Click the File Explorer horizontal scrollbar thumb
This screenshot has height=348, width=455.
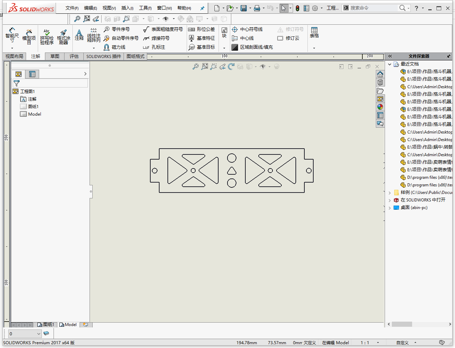[x=402, y=324]
